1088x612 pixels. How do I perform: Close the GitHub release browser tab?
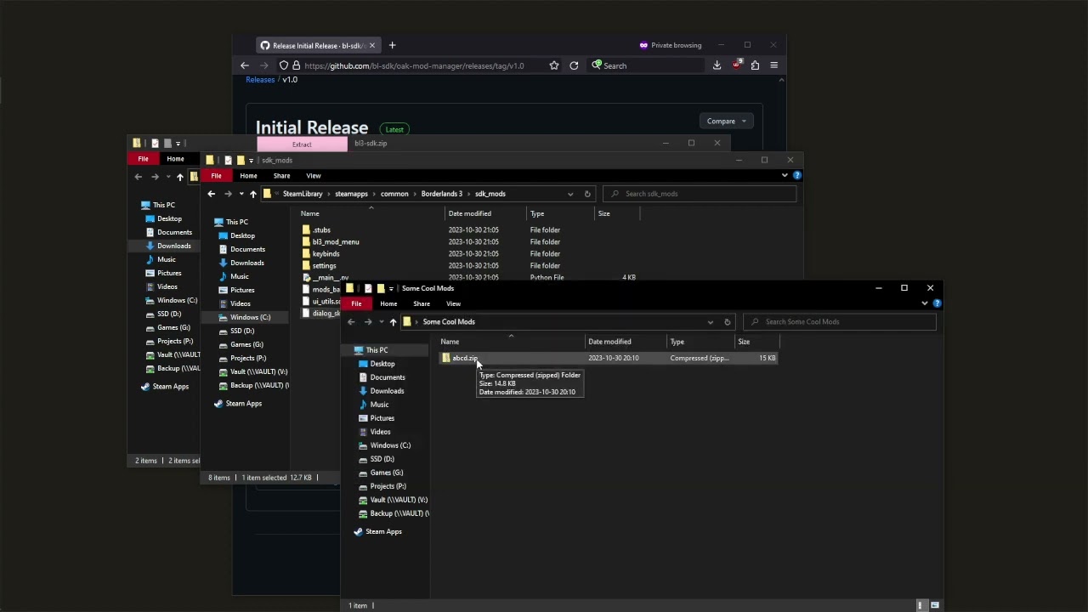click(371, 45)
